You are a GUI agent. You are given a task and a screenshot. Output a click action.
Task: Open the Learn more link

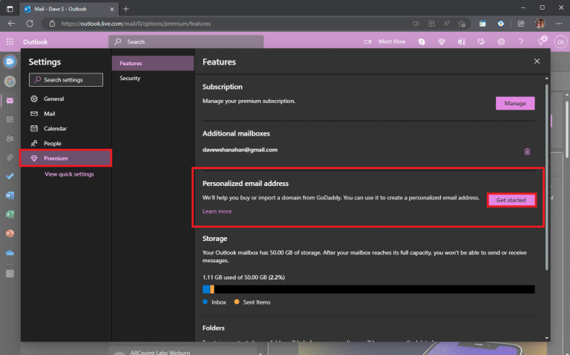click(x=217, y=211)
